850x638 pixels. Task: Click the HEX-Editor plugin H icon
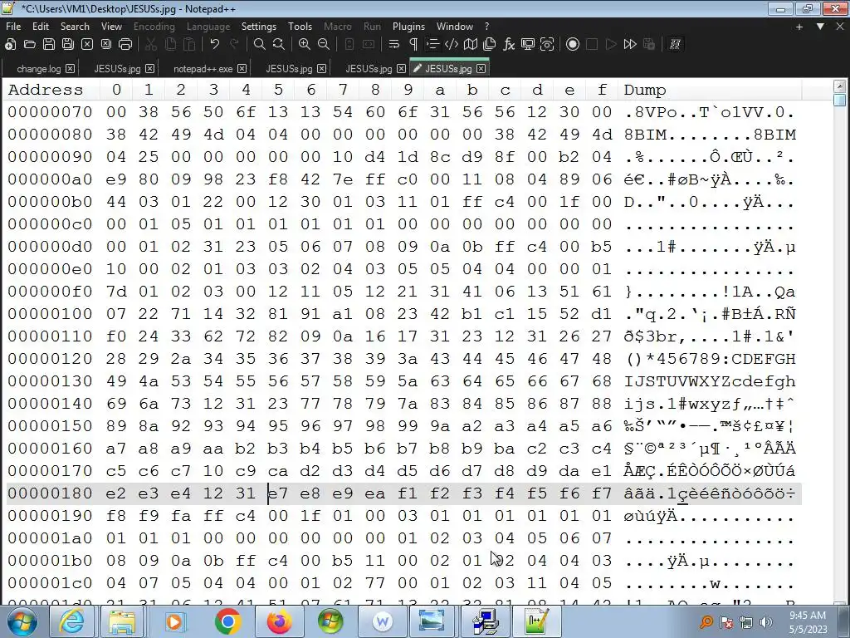675,45
